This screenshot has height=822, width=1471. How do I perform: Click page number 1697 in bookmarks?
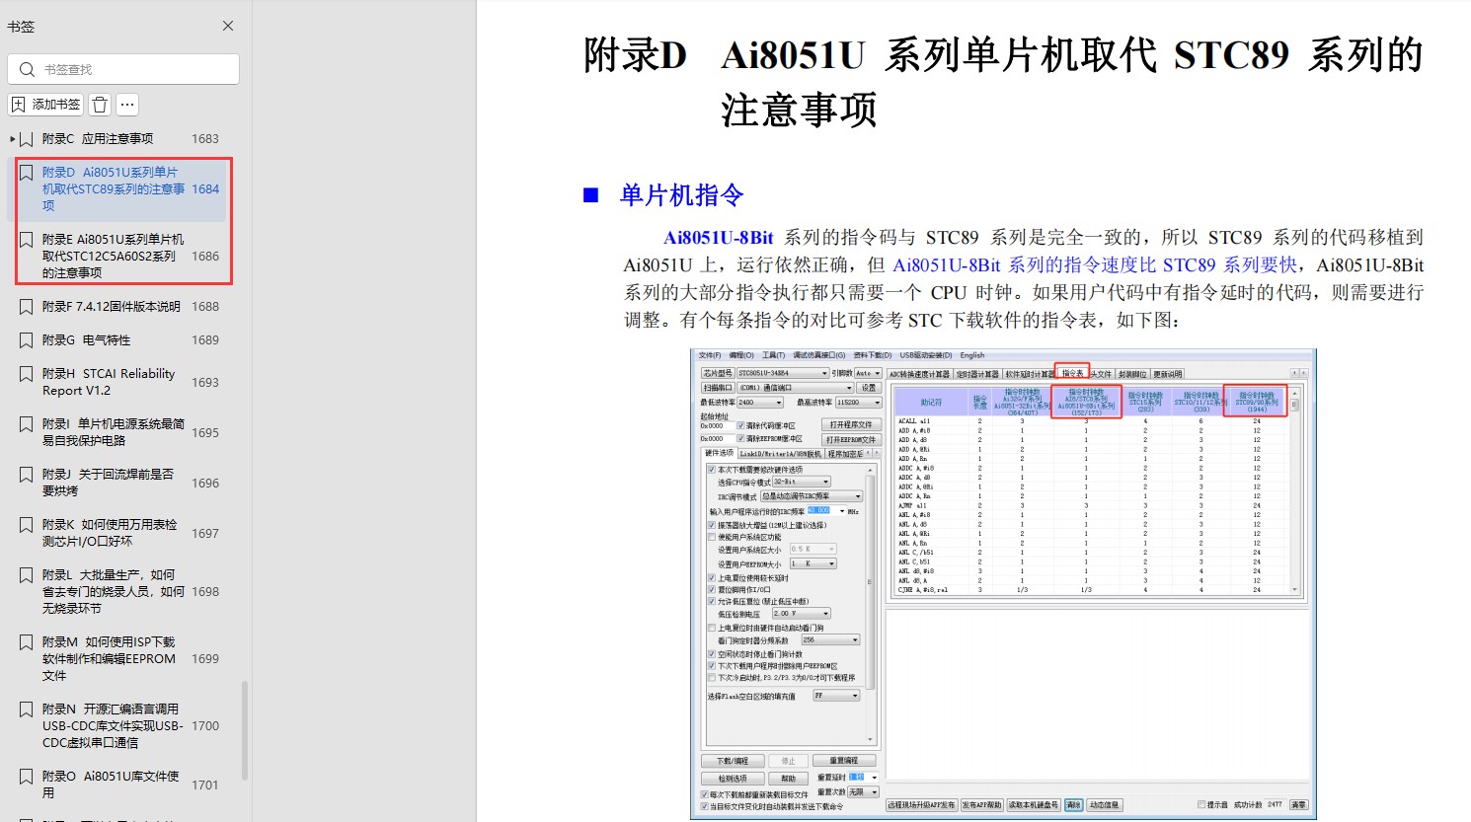[x=205, y=533]
